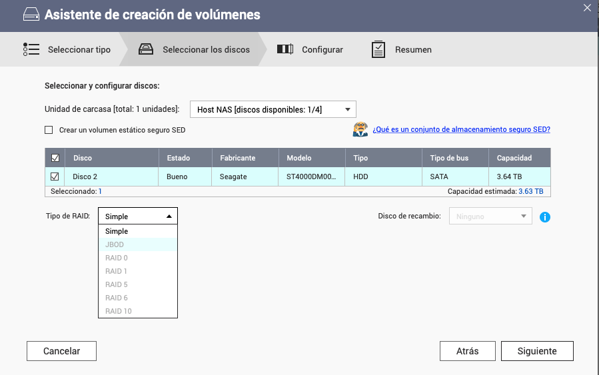
Task: Open the Unidad de carcasa Host NAS dropdown
Action: (x=273, y=109)
